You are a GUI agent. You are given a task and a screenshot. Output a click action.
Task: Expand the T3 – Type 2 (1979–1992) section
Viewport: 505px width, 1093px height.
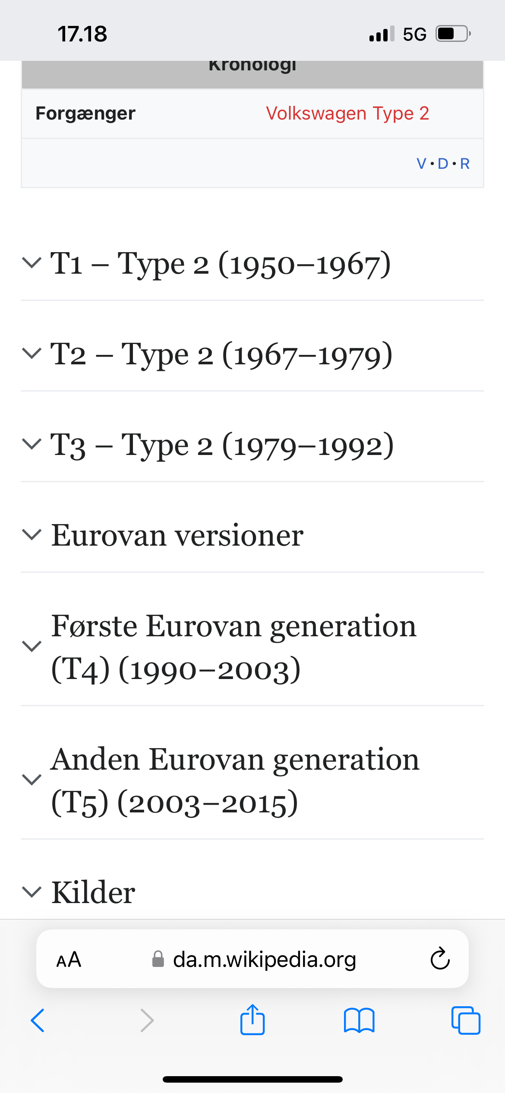[x=222, y=445]
